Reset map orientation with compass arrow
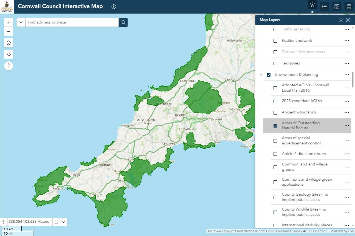 coord(9,66)
